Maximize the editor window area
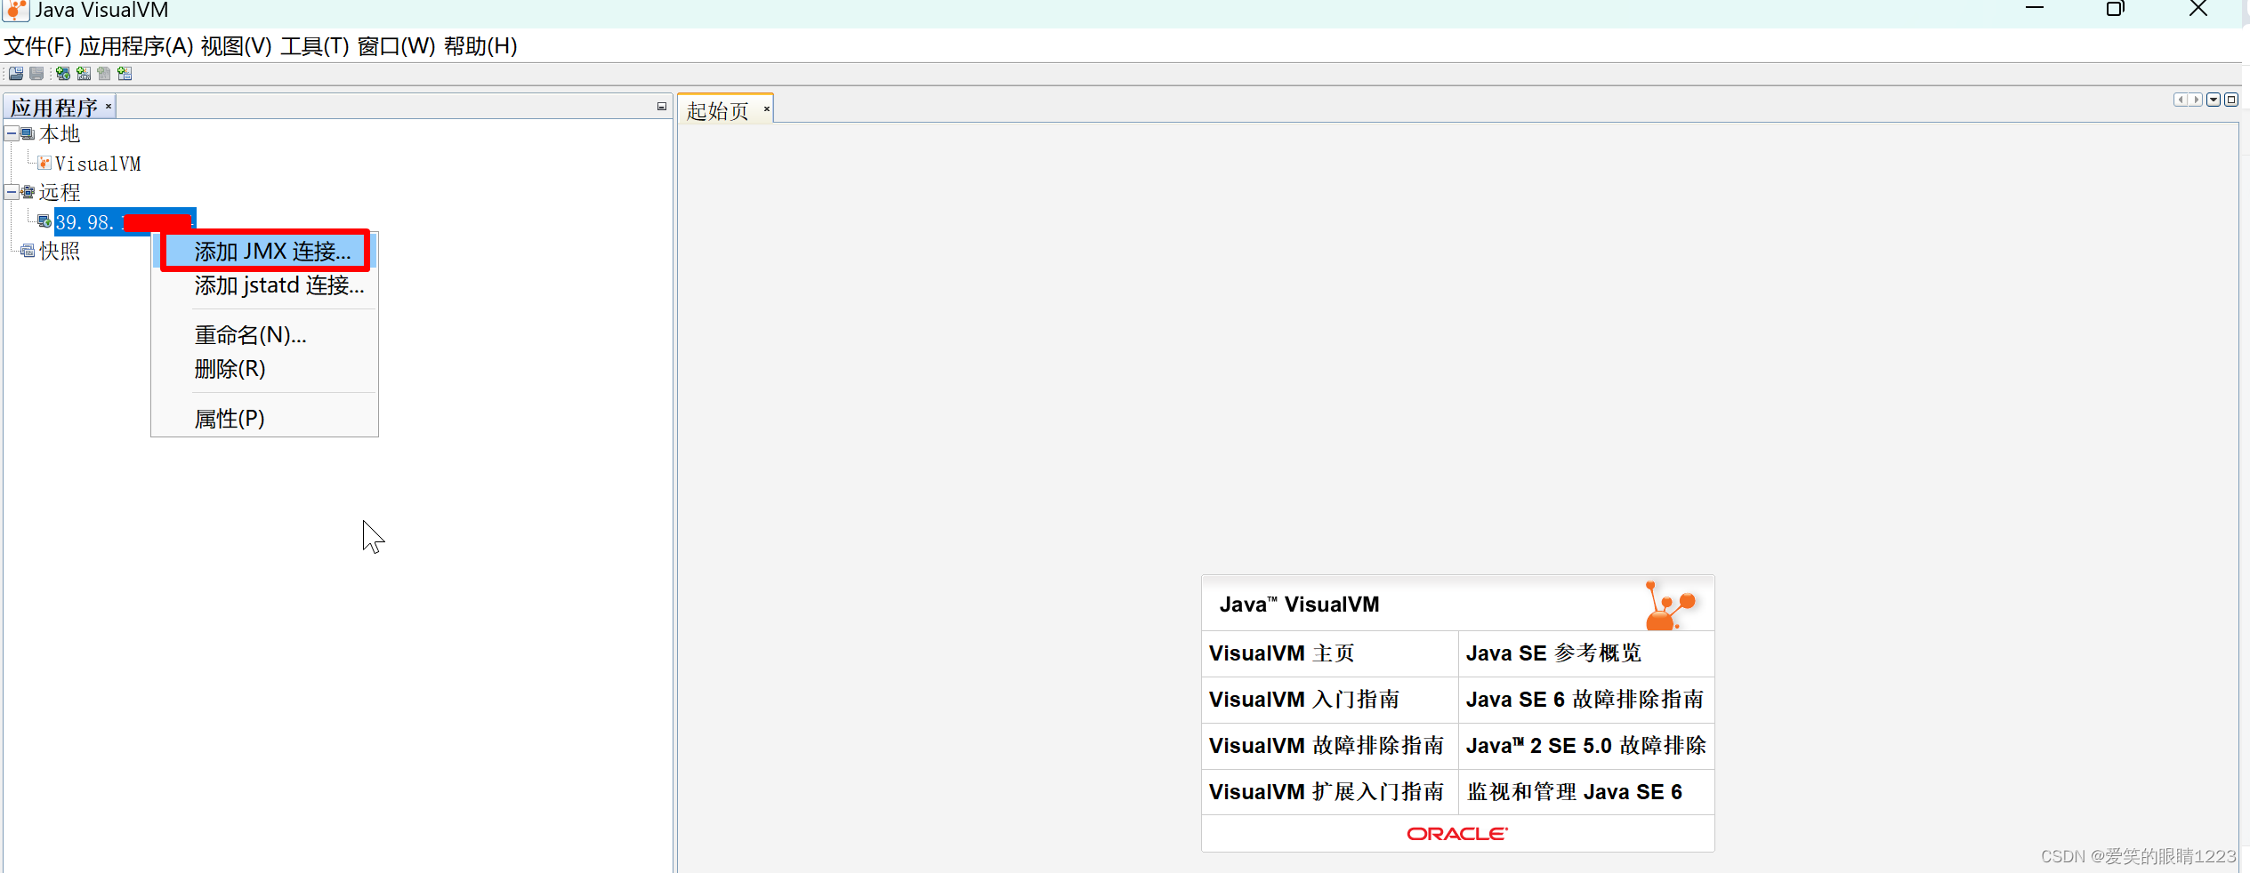This screenshot has width=2250, height=873. click(2231, 100)
